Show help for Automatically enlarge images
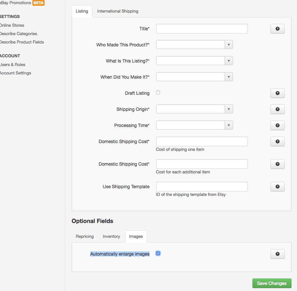 278,254
